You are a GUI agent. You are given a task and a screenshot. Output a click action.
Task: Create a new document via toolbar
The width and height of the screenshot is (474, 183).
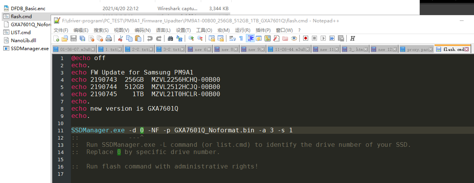(x=56, y=38)
